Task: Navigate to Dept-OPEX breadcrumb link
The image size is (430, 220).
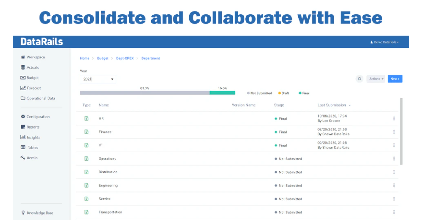Action: pos(125,58)
